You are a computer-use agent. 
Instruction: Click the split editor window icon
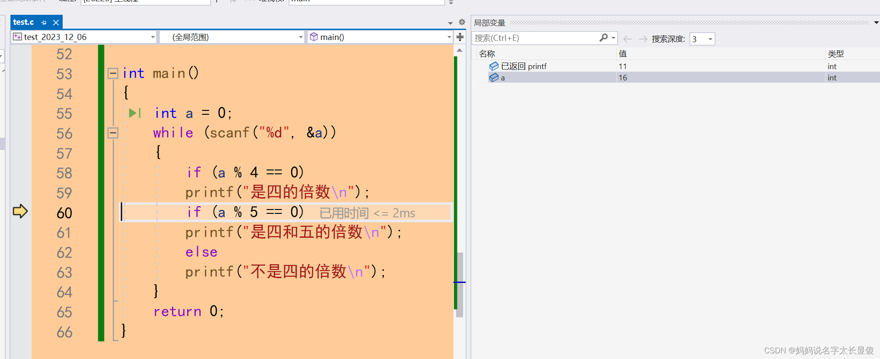[x=460, y=37]
